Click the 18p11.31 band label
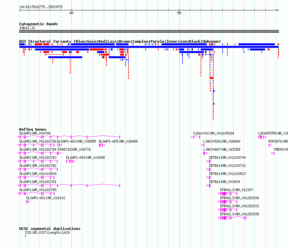 point(27,28)
